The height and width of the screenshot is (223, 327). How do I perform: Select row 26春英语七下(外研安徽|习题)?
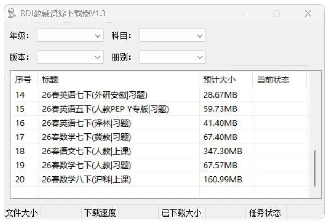pos(159,95)
